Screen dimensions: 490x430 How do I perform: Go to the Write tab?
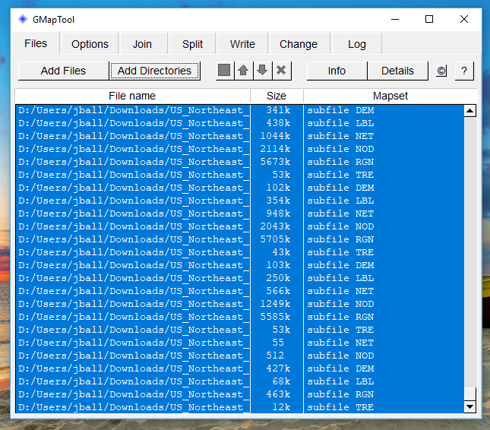click(x=242, y=44)
